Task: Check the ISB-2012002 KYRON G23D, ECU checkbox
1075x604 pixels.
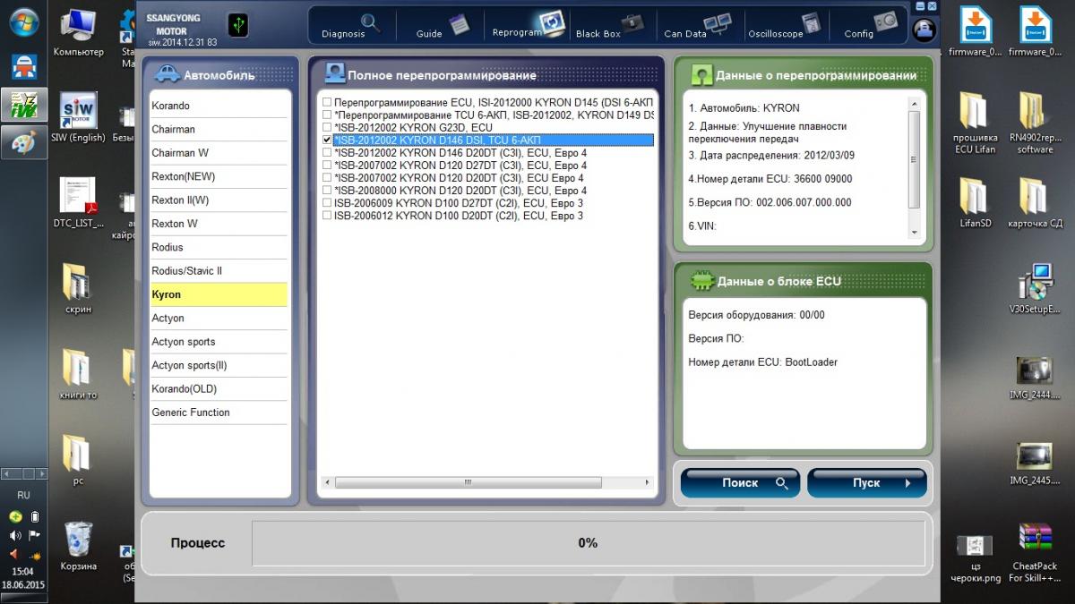Action: 327,128
